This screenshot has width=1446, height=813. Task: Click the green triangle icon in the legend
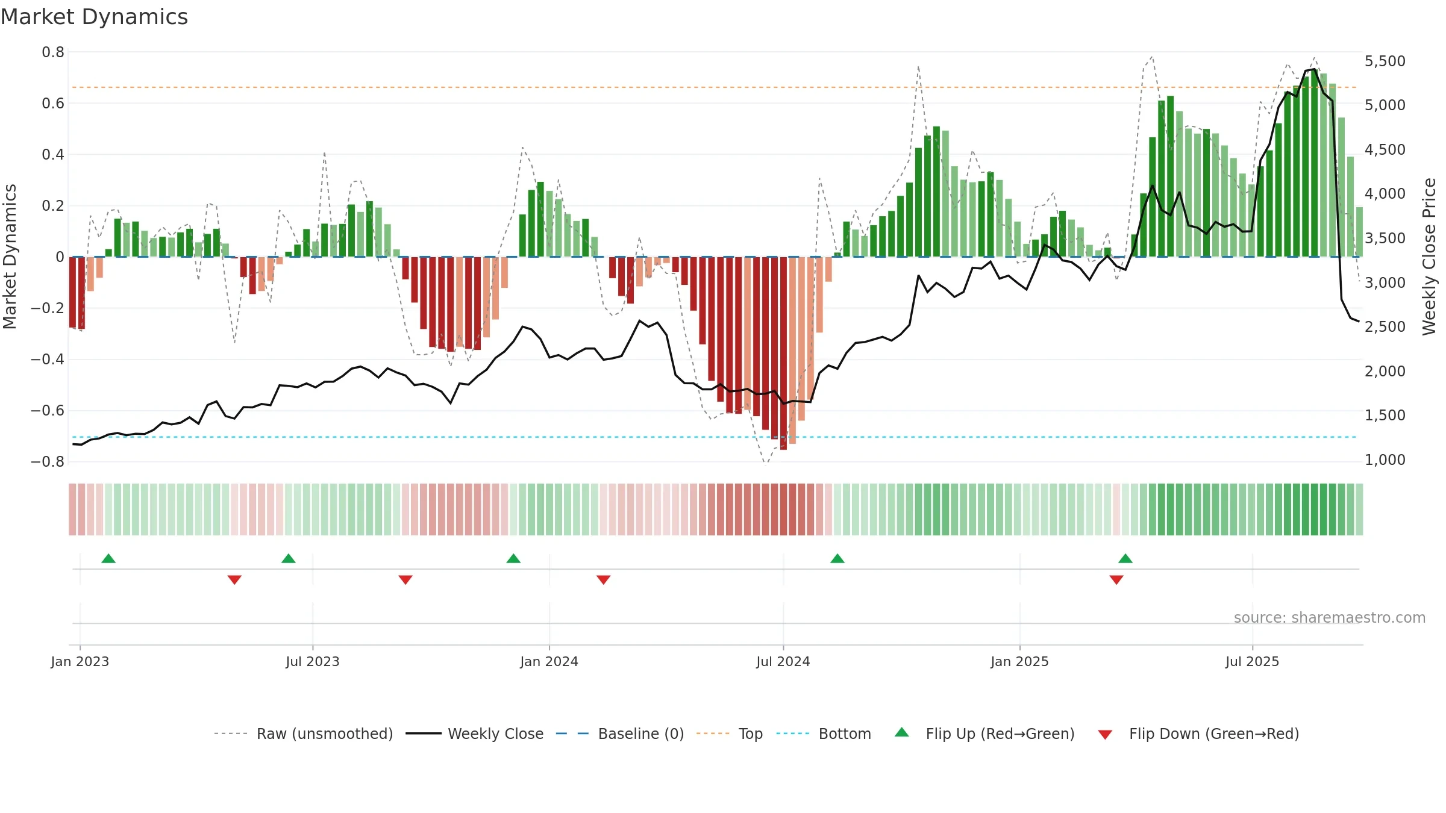point(902,732)
